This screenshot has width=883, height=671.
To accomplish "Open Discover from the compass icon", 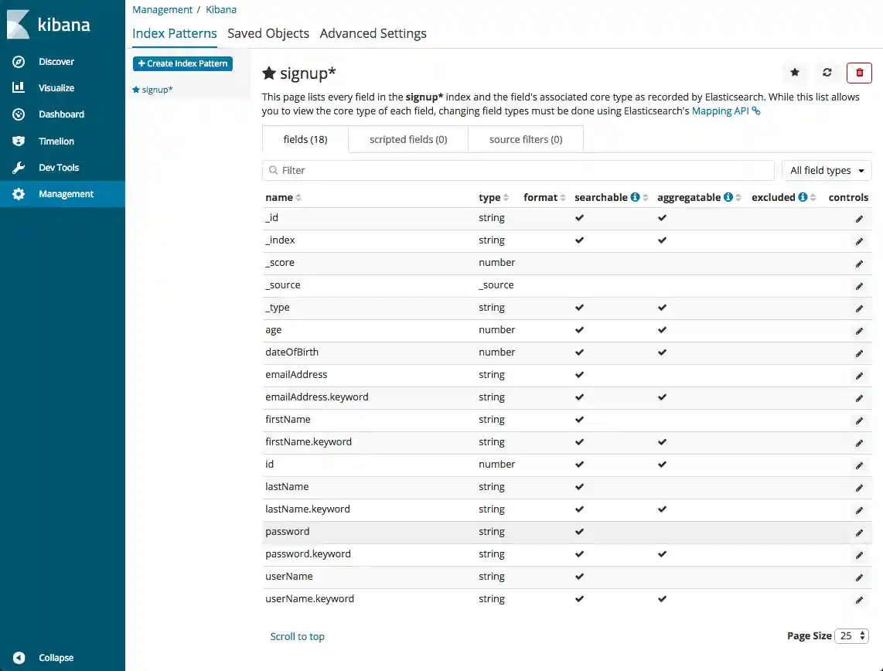I will coord(19,62).
